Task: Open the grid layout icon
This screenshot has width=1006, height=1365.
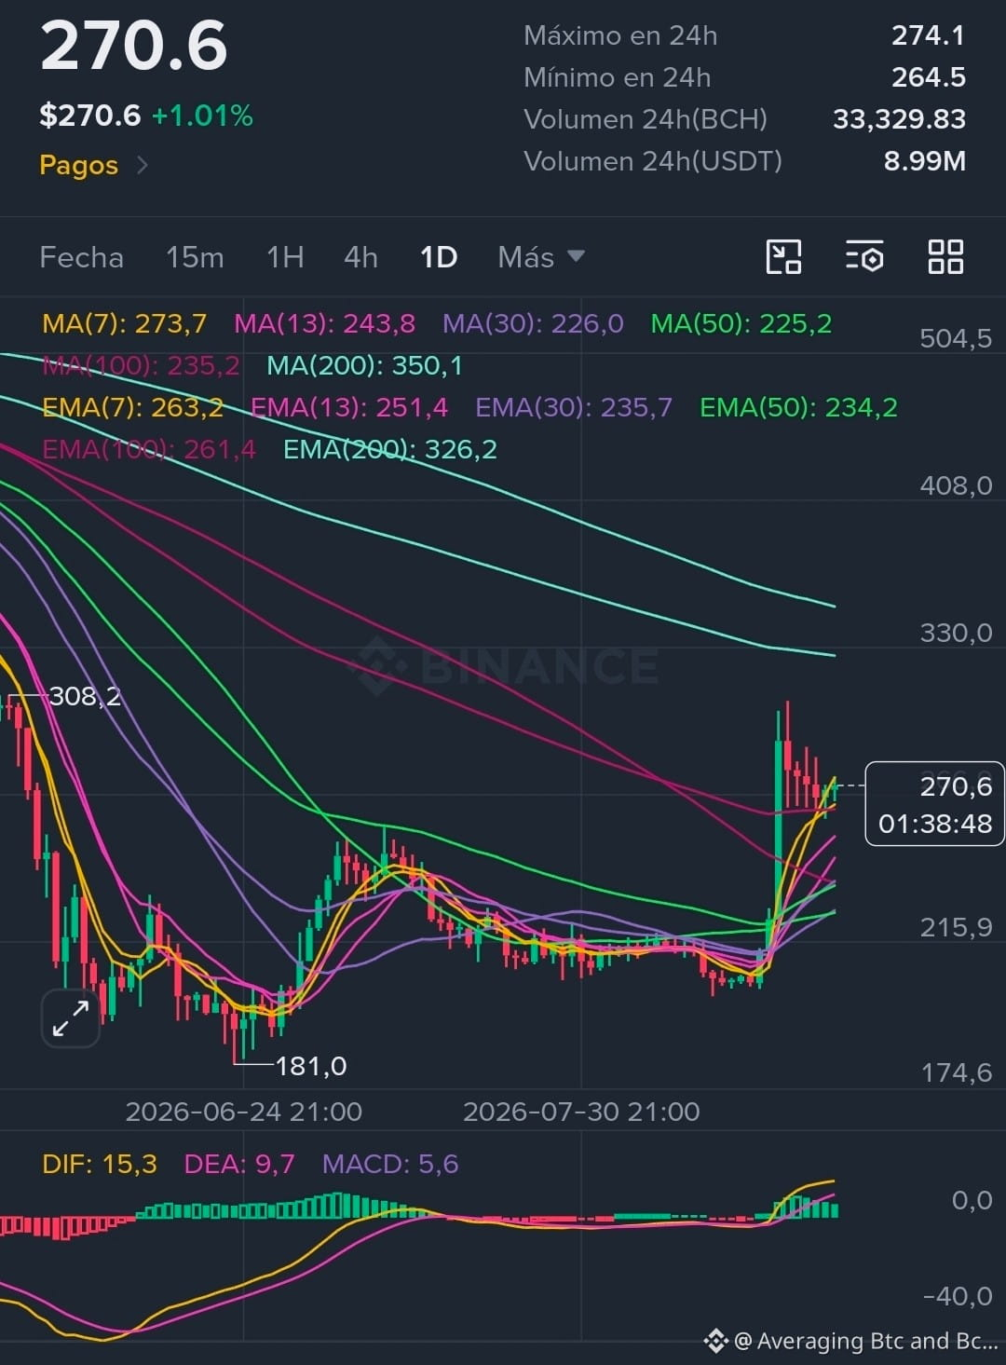Action: point(945,257)
